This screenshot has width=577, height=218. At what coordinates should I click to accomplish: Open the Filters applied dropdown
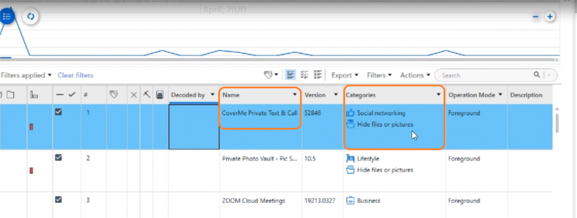pyautogui.click(x=26, y=75)
